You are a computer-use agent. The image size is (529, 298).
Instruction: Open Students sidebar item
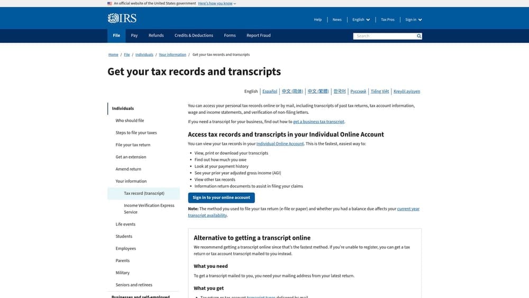[124, 237]
